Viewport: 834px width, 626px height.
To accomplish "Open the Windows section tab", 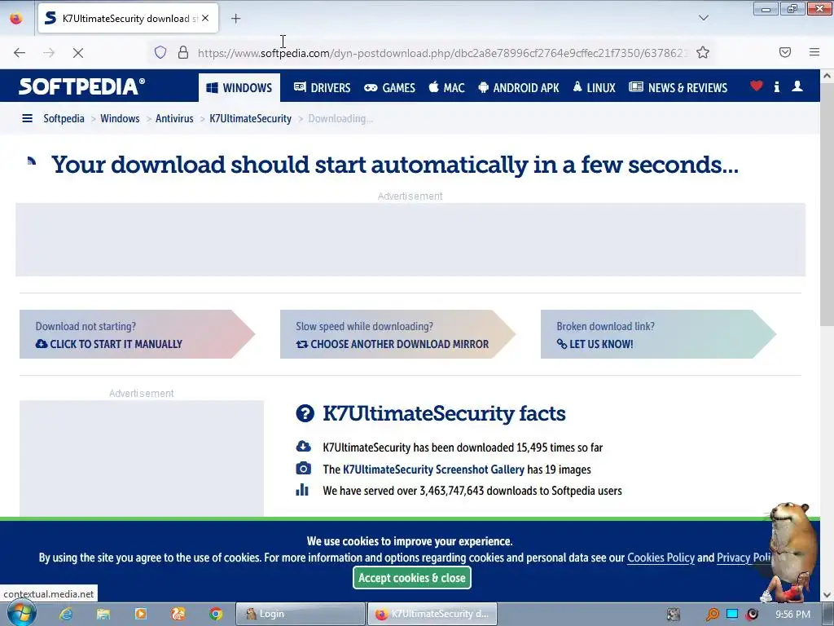I will pos(239,88).
